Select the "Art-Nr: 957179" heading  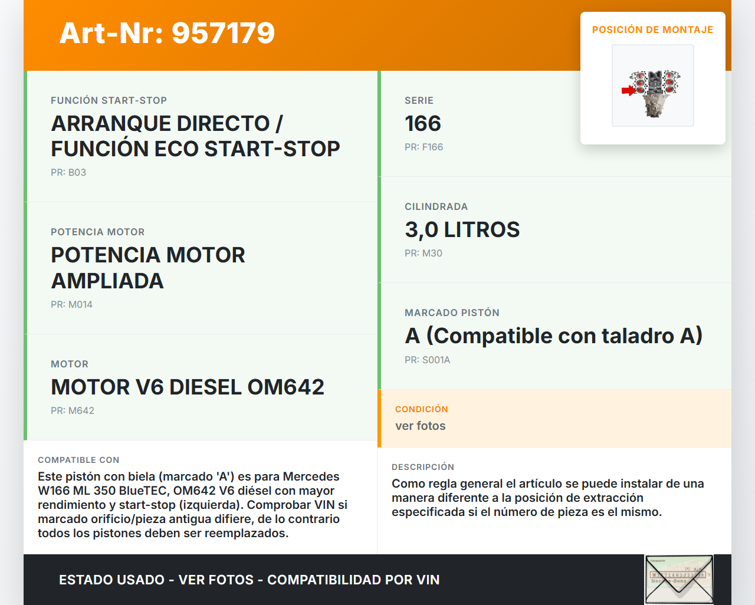pyautogui.click(x=167, y=33)
